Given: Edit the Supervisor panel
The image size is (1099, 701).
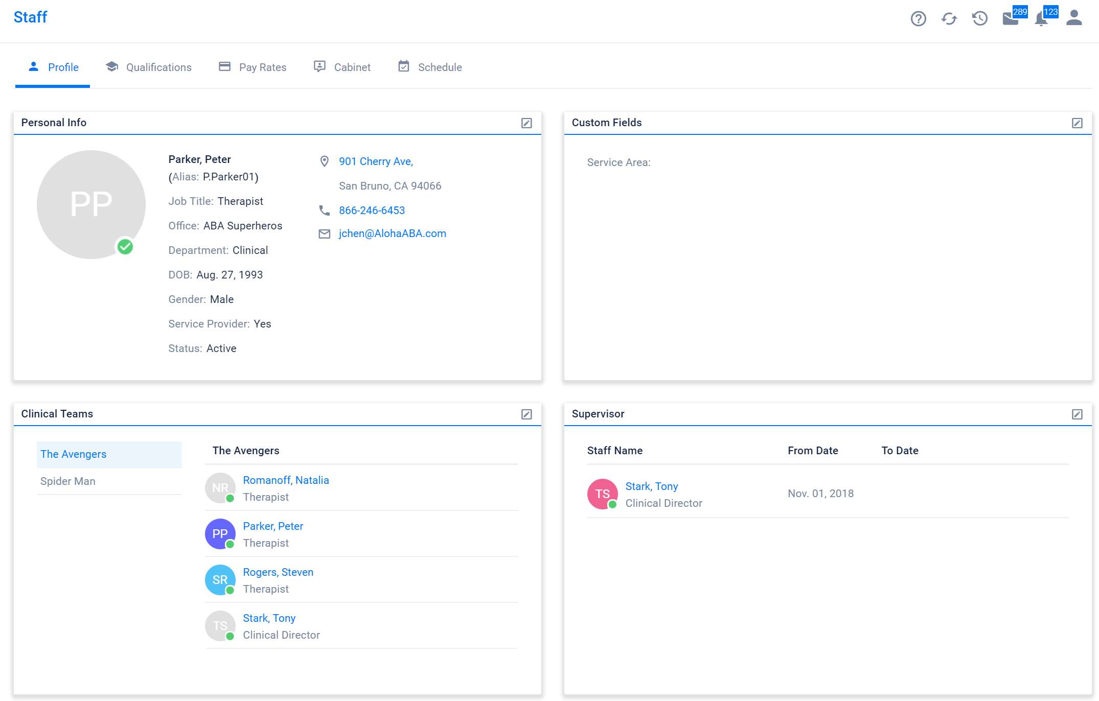Looking at the screenshot, I should point(1077,414).
